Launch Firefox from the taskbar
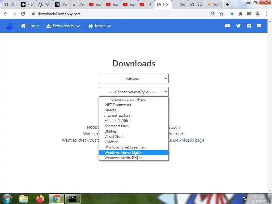The image size is (272, 204). coord(40,199)
